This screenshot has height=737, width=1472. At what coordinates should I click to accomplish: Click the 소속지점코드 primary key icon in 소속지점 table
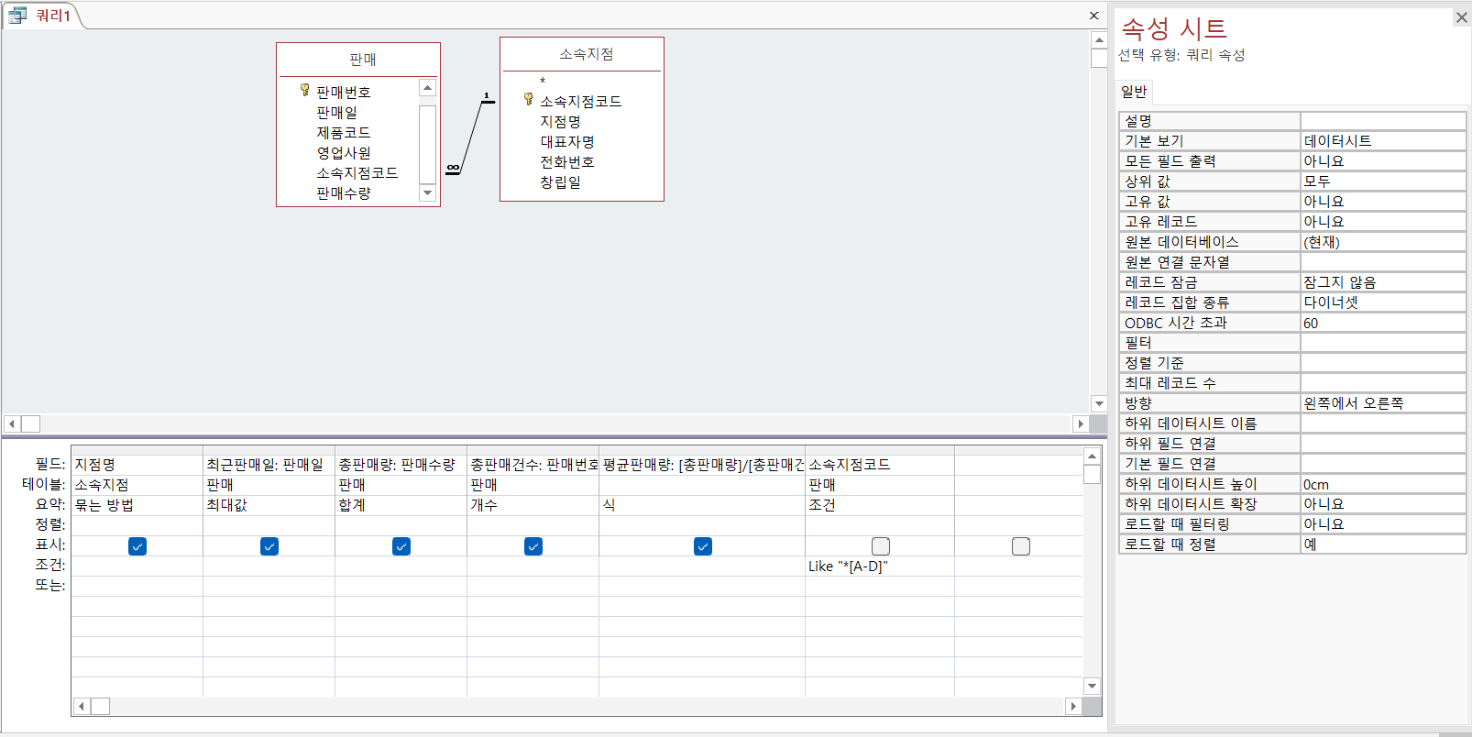[x=528, y=100]
